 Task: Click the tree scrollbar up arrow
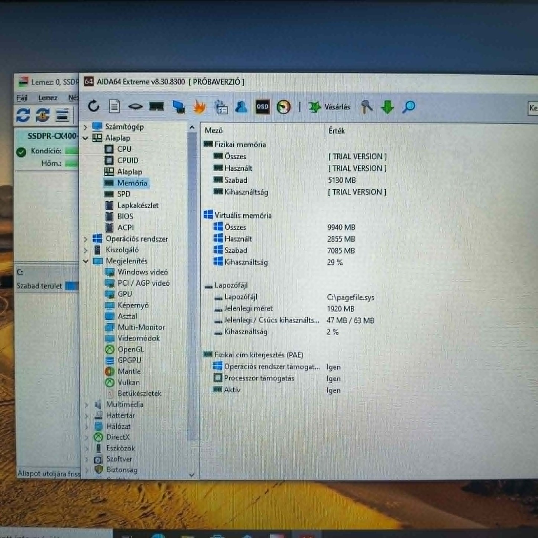coord(192,127)
